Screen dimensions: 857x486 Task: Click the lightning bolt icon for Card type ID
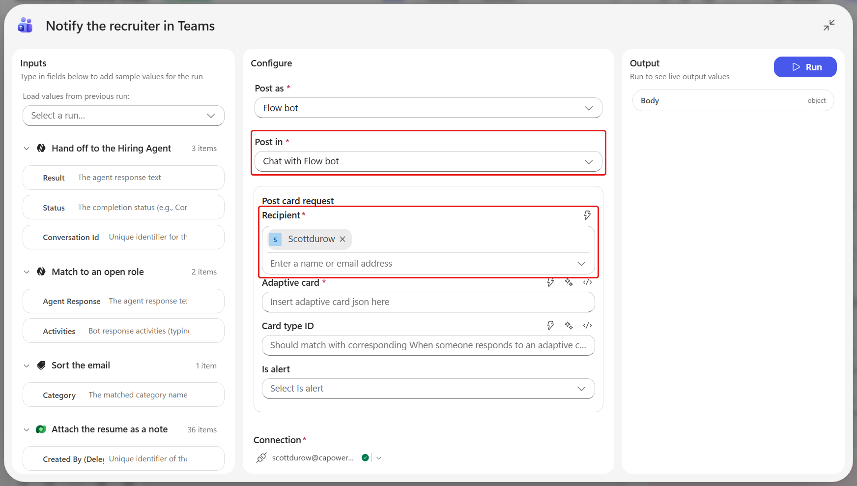pos(551,325)
